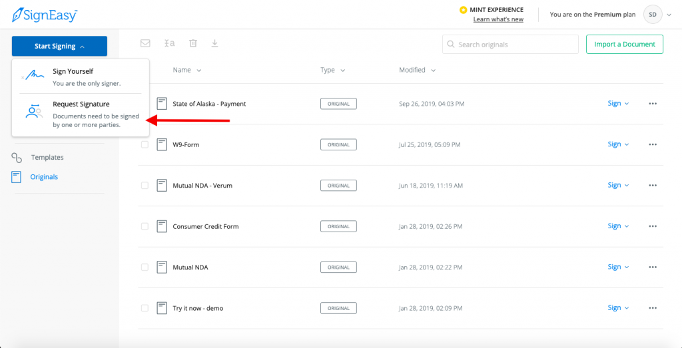This screenshot has height=348, width=682.
Task: Open the Consumer Credit Form document name
Action: click(x=206, y=226)
